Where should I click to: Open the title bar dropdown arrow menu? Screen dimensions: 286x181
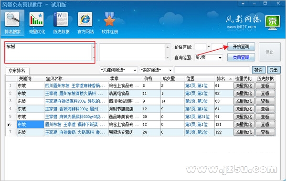tap(243, 3)
